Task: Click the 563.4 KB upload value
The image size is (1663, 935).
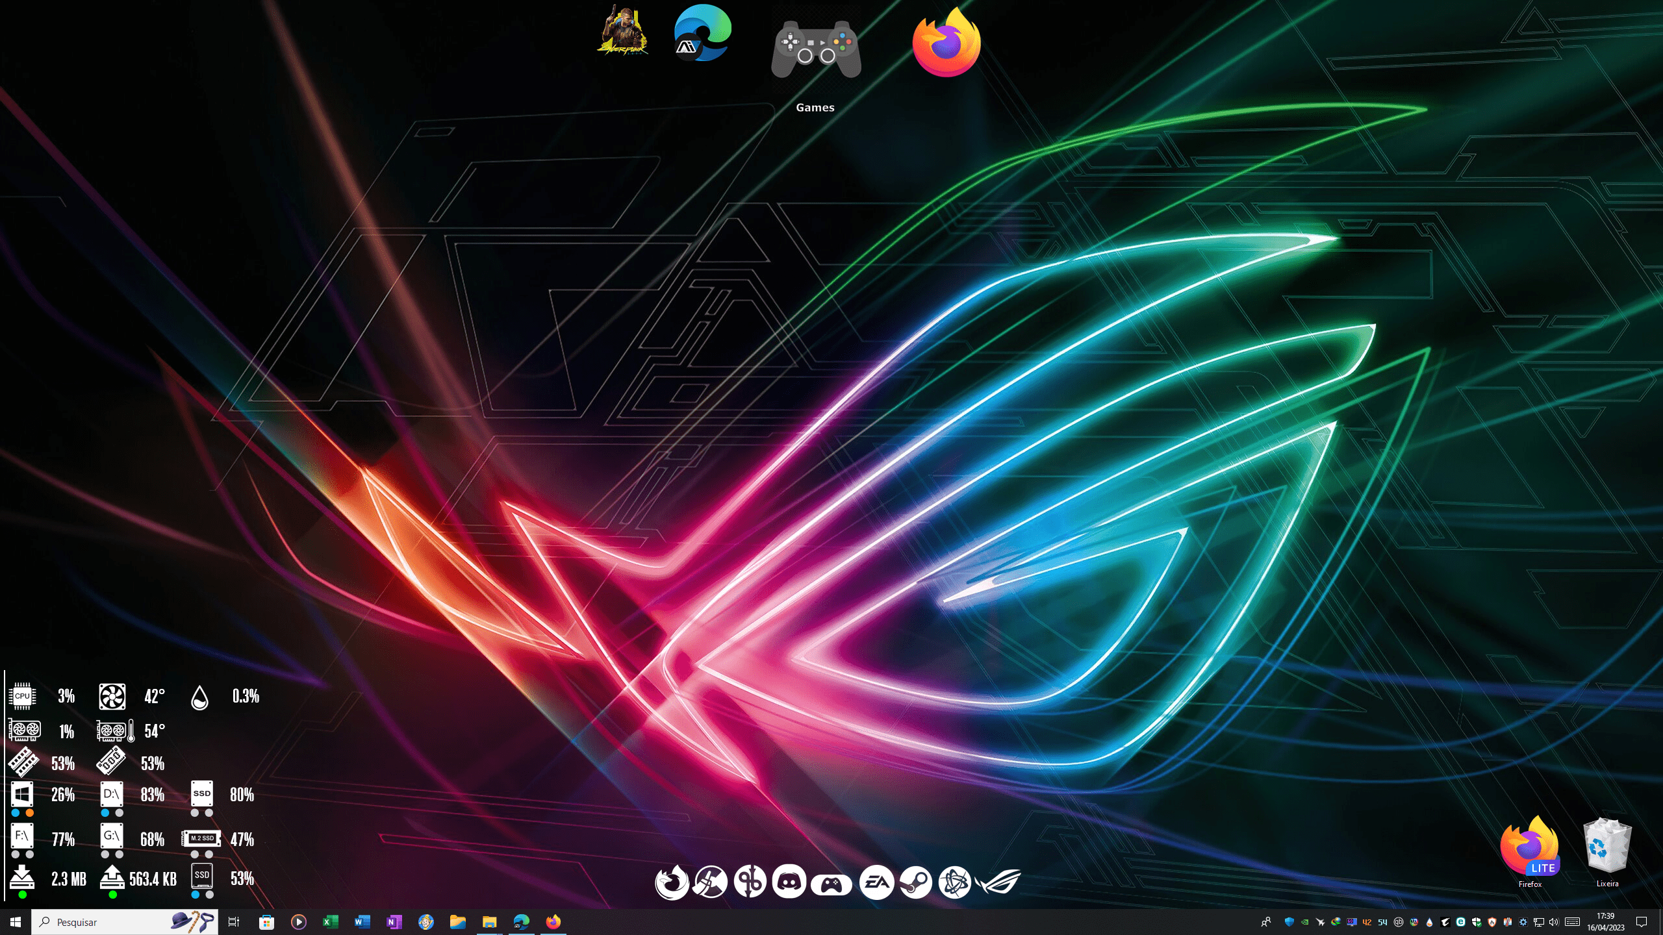Action: [x=153, y=879]
